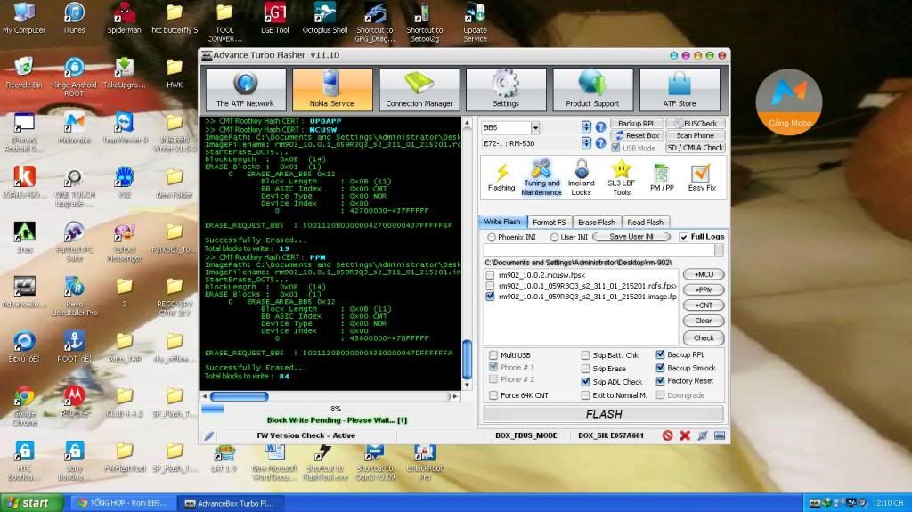
Task: Enable Skip Batt. Chk checkbox
Action: [585, 355]
